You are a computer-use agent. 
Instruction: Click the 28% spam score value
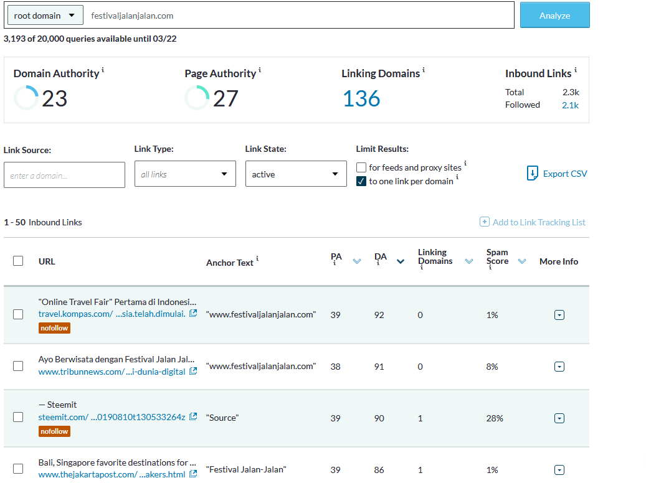[x=495, y=418]
